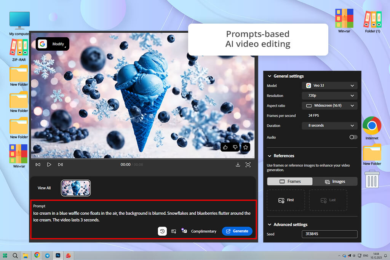Screen dimensions: 390x260
Task: Select New Folder below the Internet shortcut
Action: tap(372, 155)
